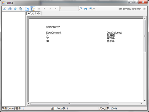Viewport: 149px width, 112px height.
Task: Close the Form2 window
Action: click(143, 2)
